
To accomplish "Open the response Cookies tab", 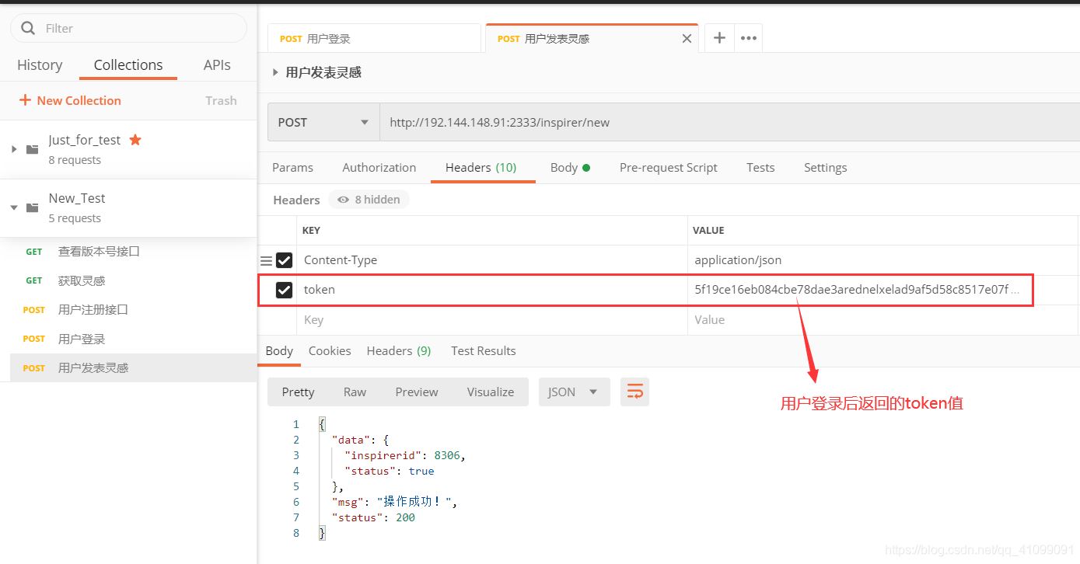I will pyautogui.click(x=330, y=350).
